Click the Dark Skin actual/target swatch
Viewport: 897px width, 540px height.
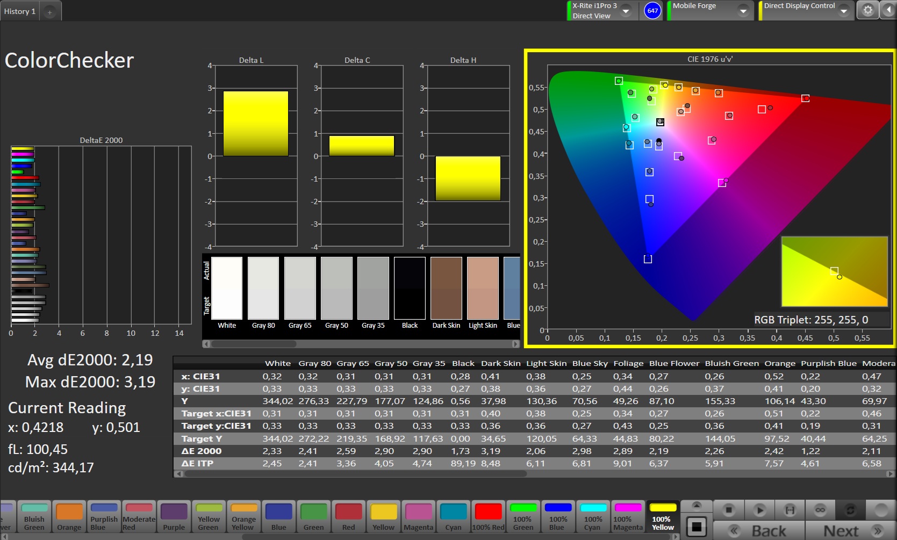coord(446,288)
